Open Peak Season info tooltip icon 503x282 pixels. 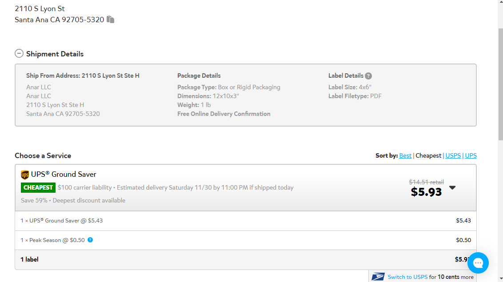[x=90, y=240]
